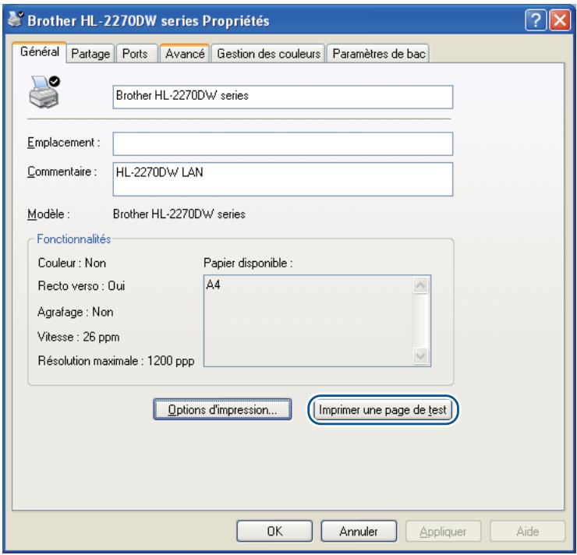Click Résolution maximale : 1200 ppp text
Viewport: 577px width, 555px height.
[116, 361]
